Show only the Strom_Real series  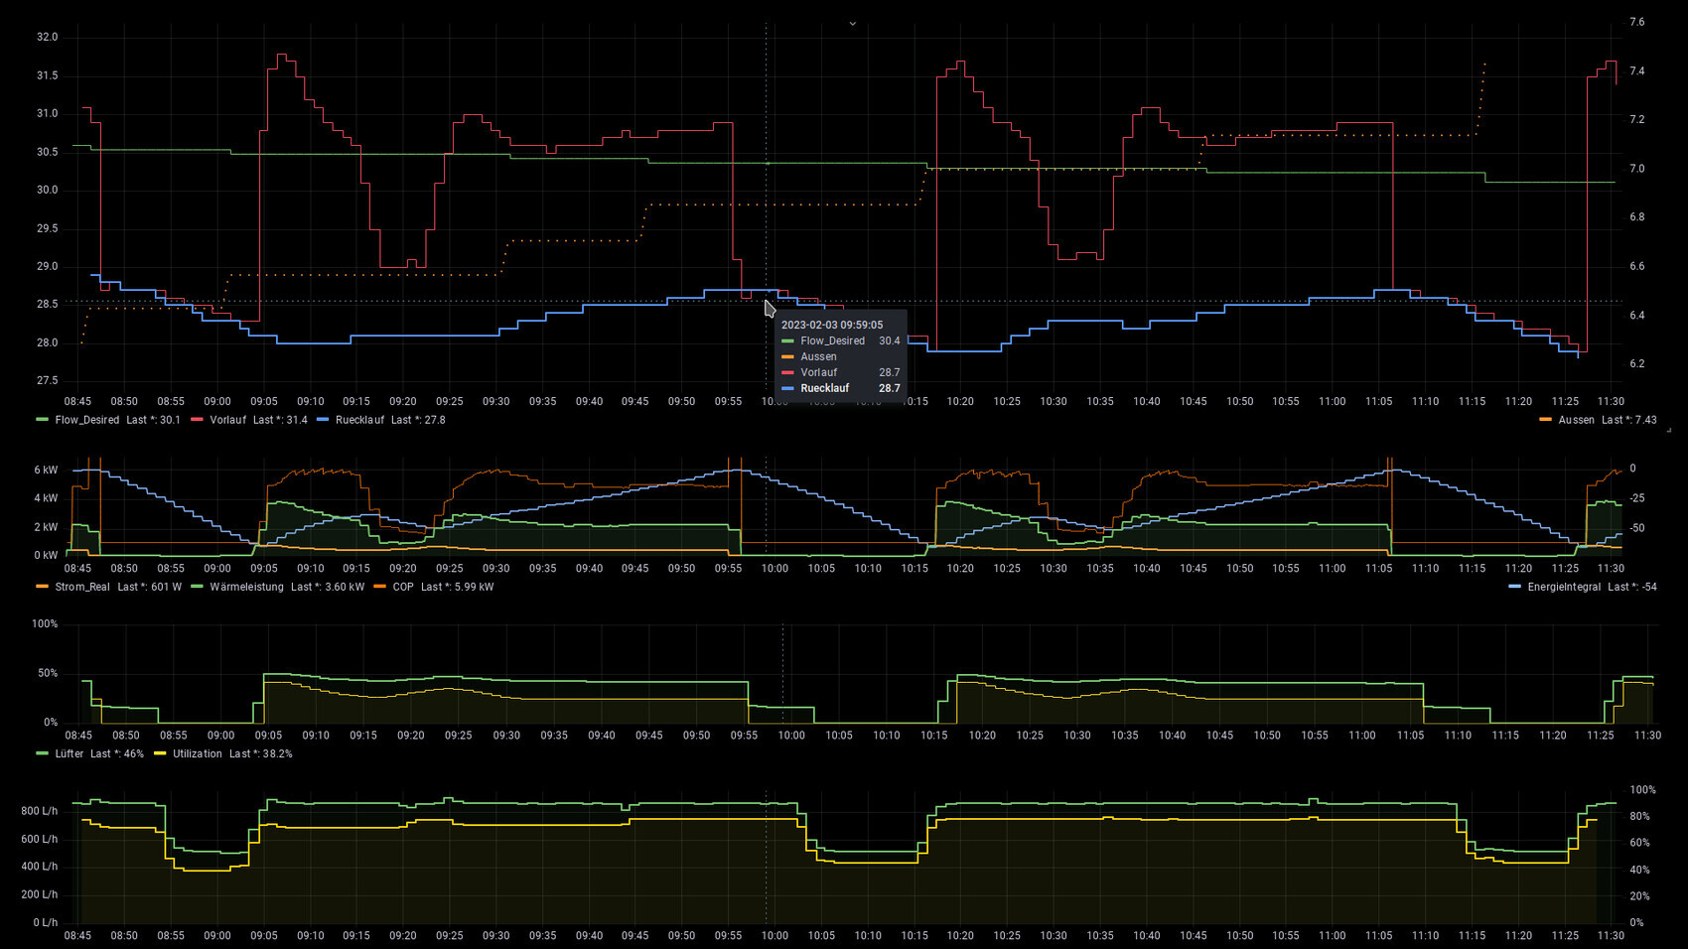(x=82, y=587)
